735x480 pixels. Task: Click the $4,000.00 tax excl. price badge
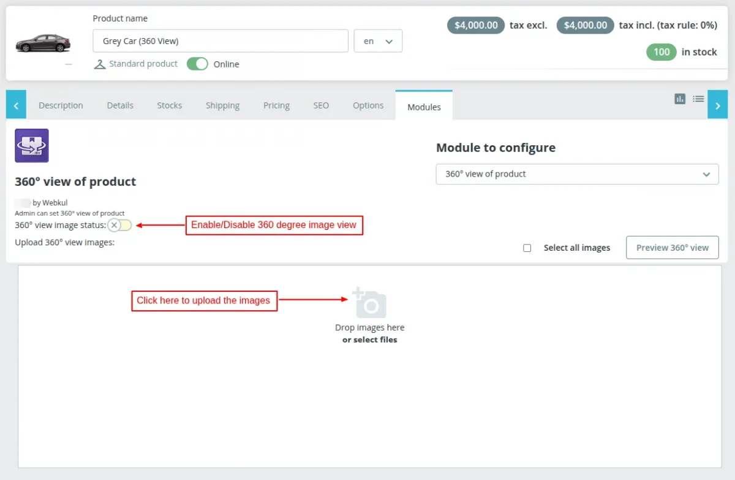click(x=476, y=25)
